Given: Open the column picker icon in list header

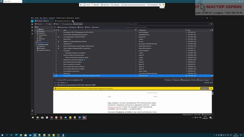Looking at the screenshot, I should pos(212,30).
